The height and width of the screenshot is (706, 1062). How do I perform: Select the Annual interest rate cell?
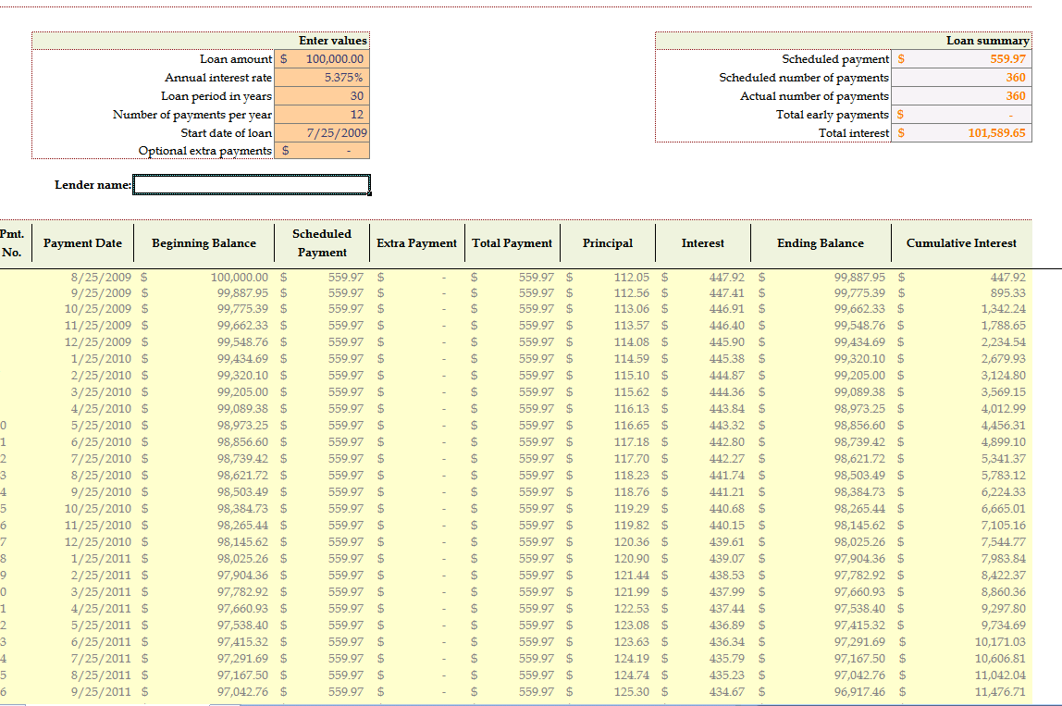pos(322,77)
